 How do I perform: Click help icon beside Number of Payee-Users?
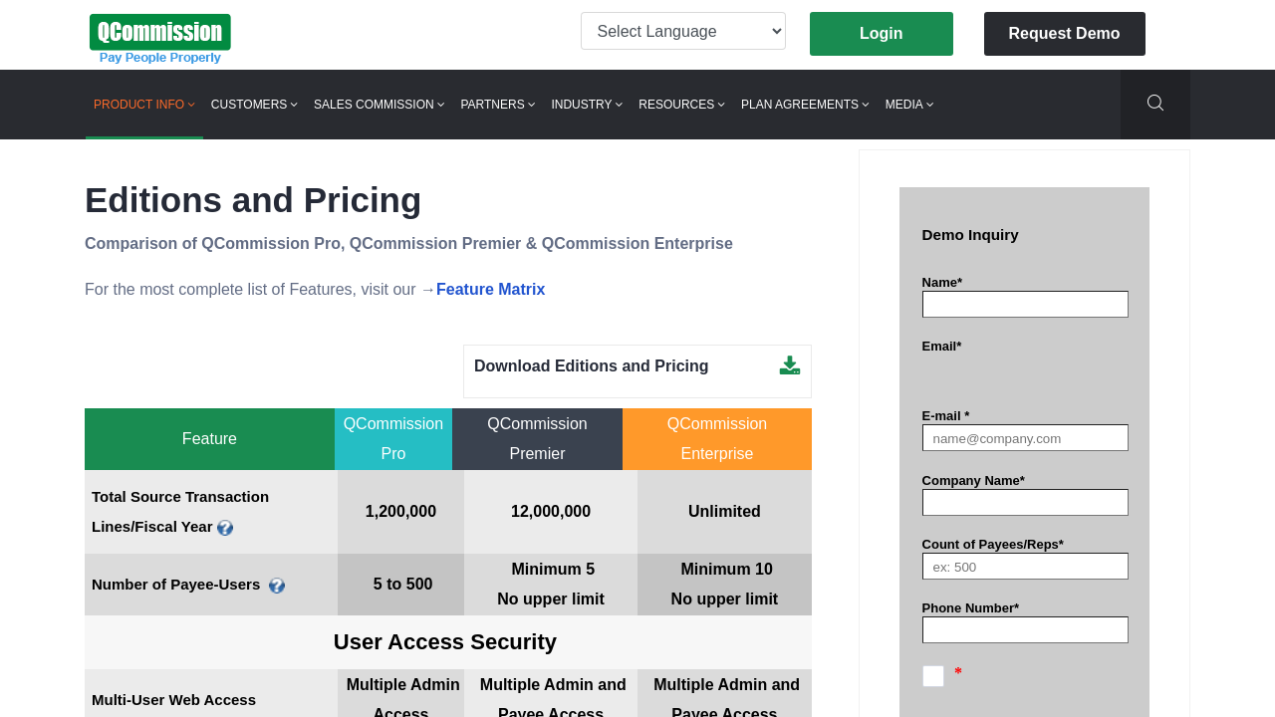click(277, 586)
